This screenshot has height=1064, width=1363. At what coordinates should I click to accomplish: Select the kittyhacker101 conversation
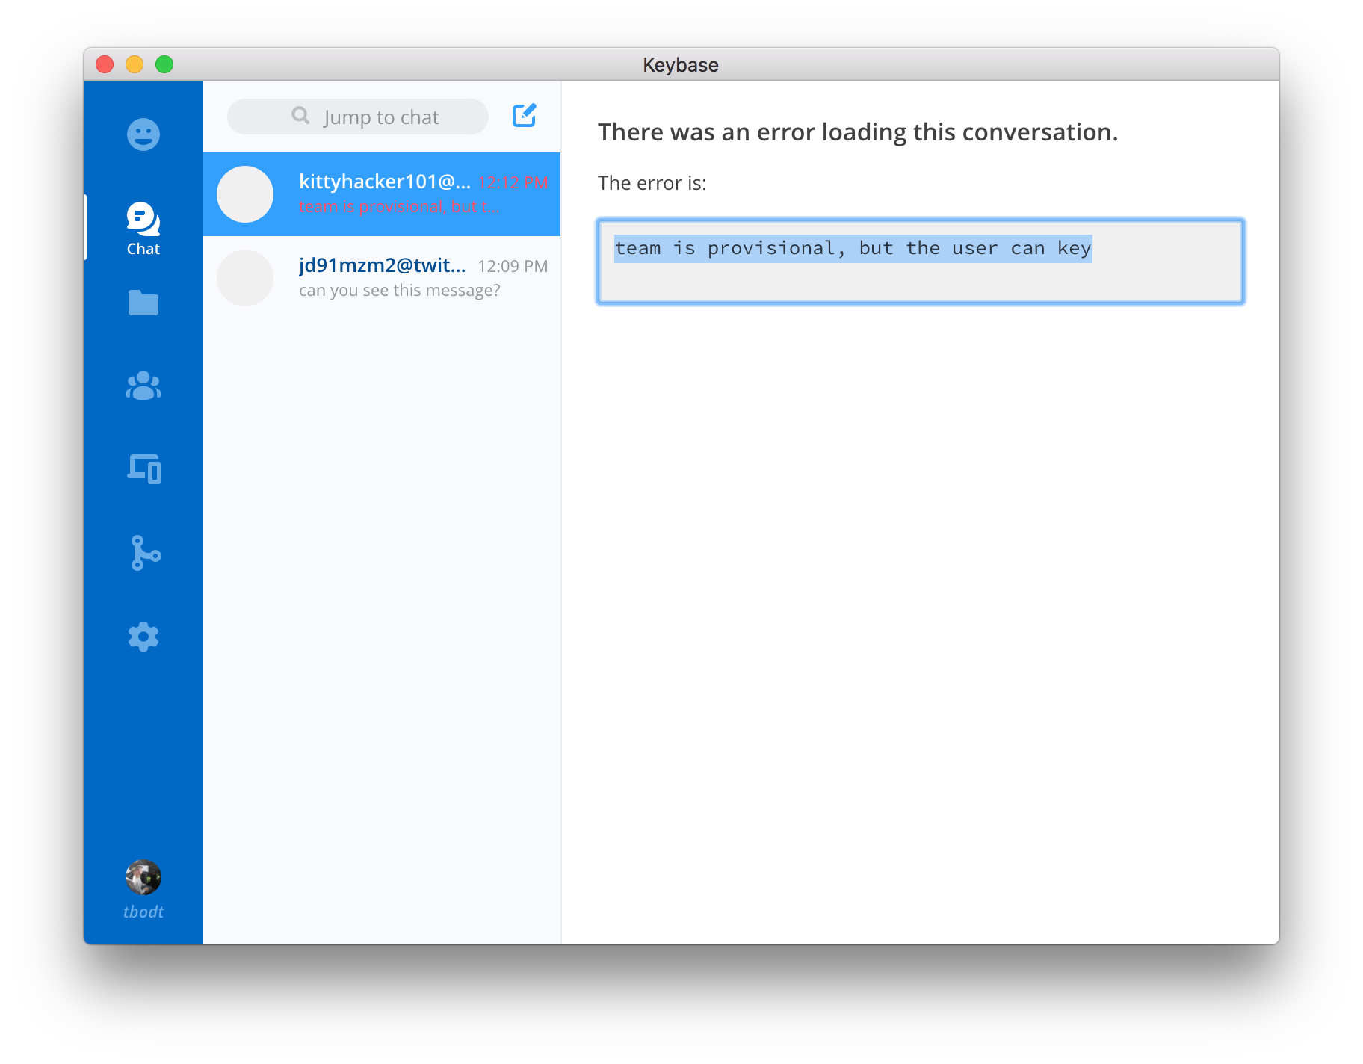382,194
